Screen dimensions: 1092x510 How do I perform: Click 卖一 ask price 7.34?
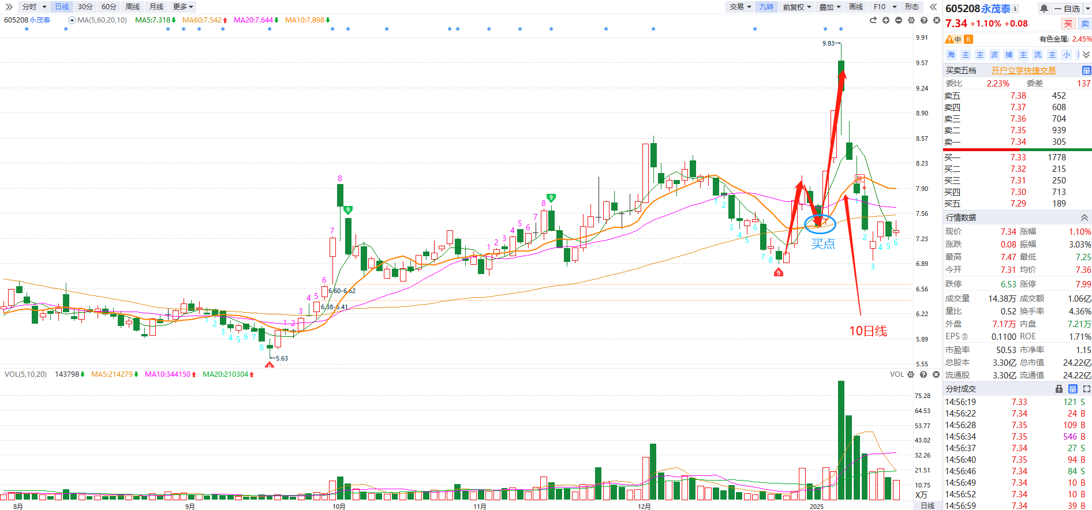click(x=1018, y=142)
